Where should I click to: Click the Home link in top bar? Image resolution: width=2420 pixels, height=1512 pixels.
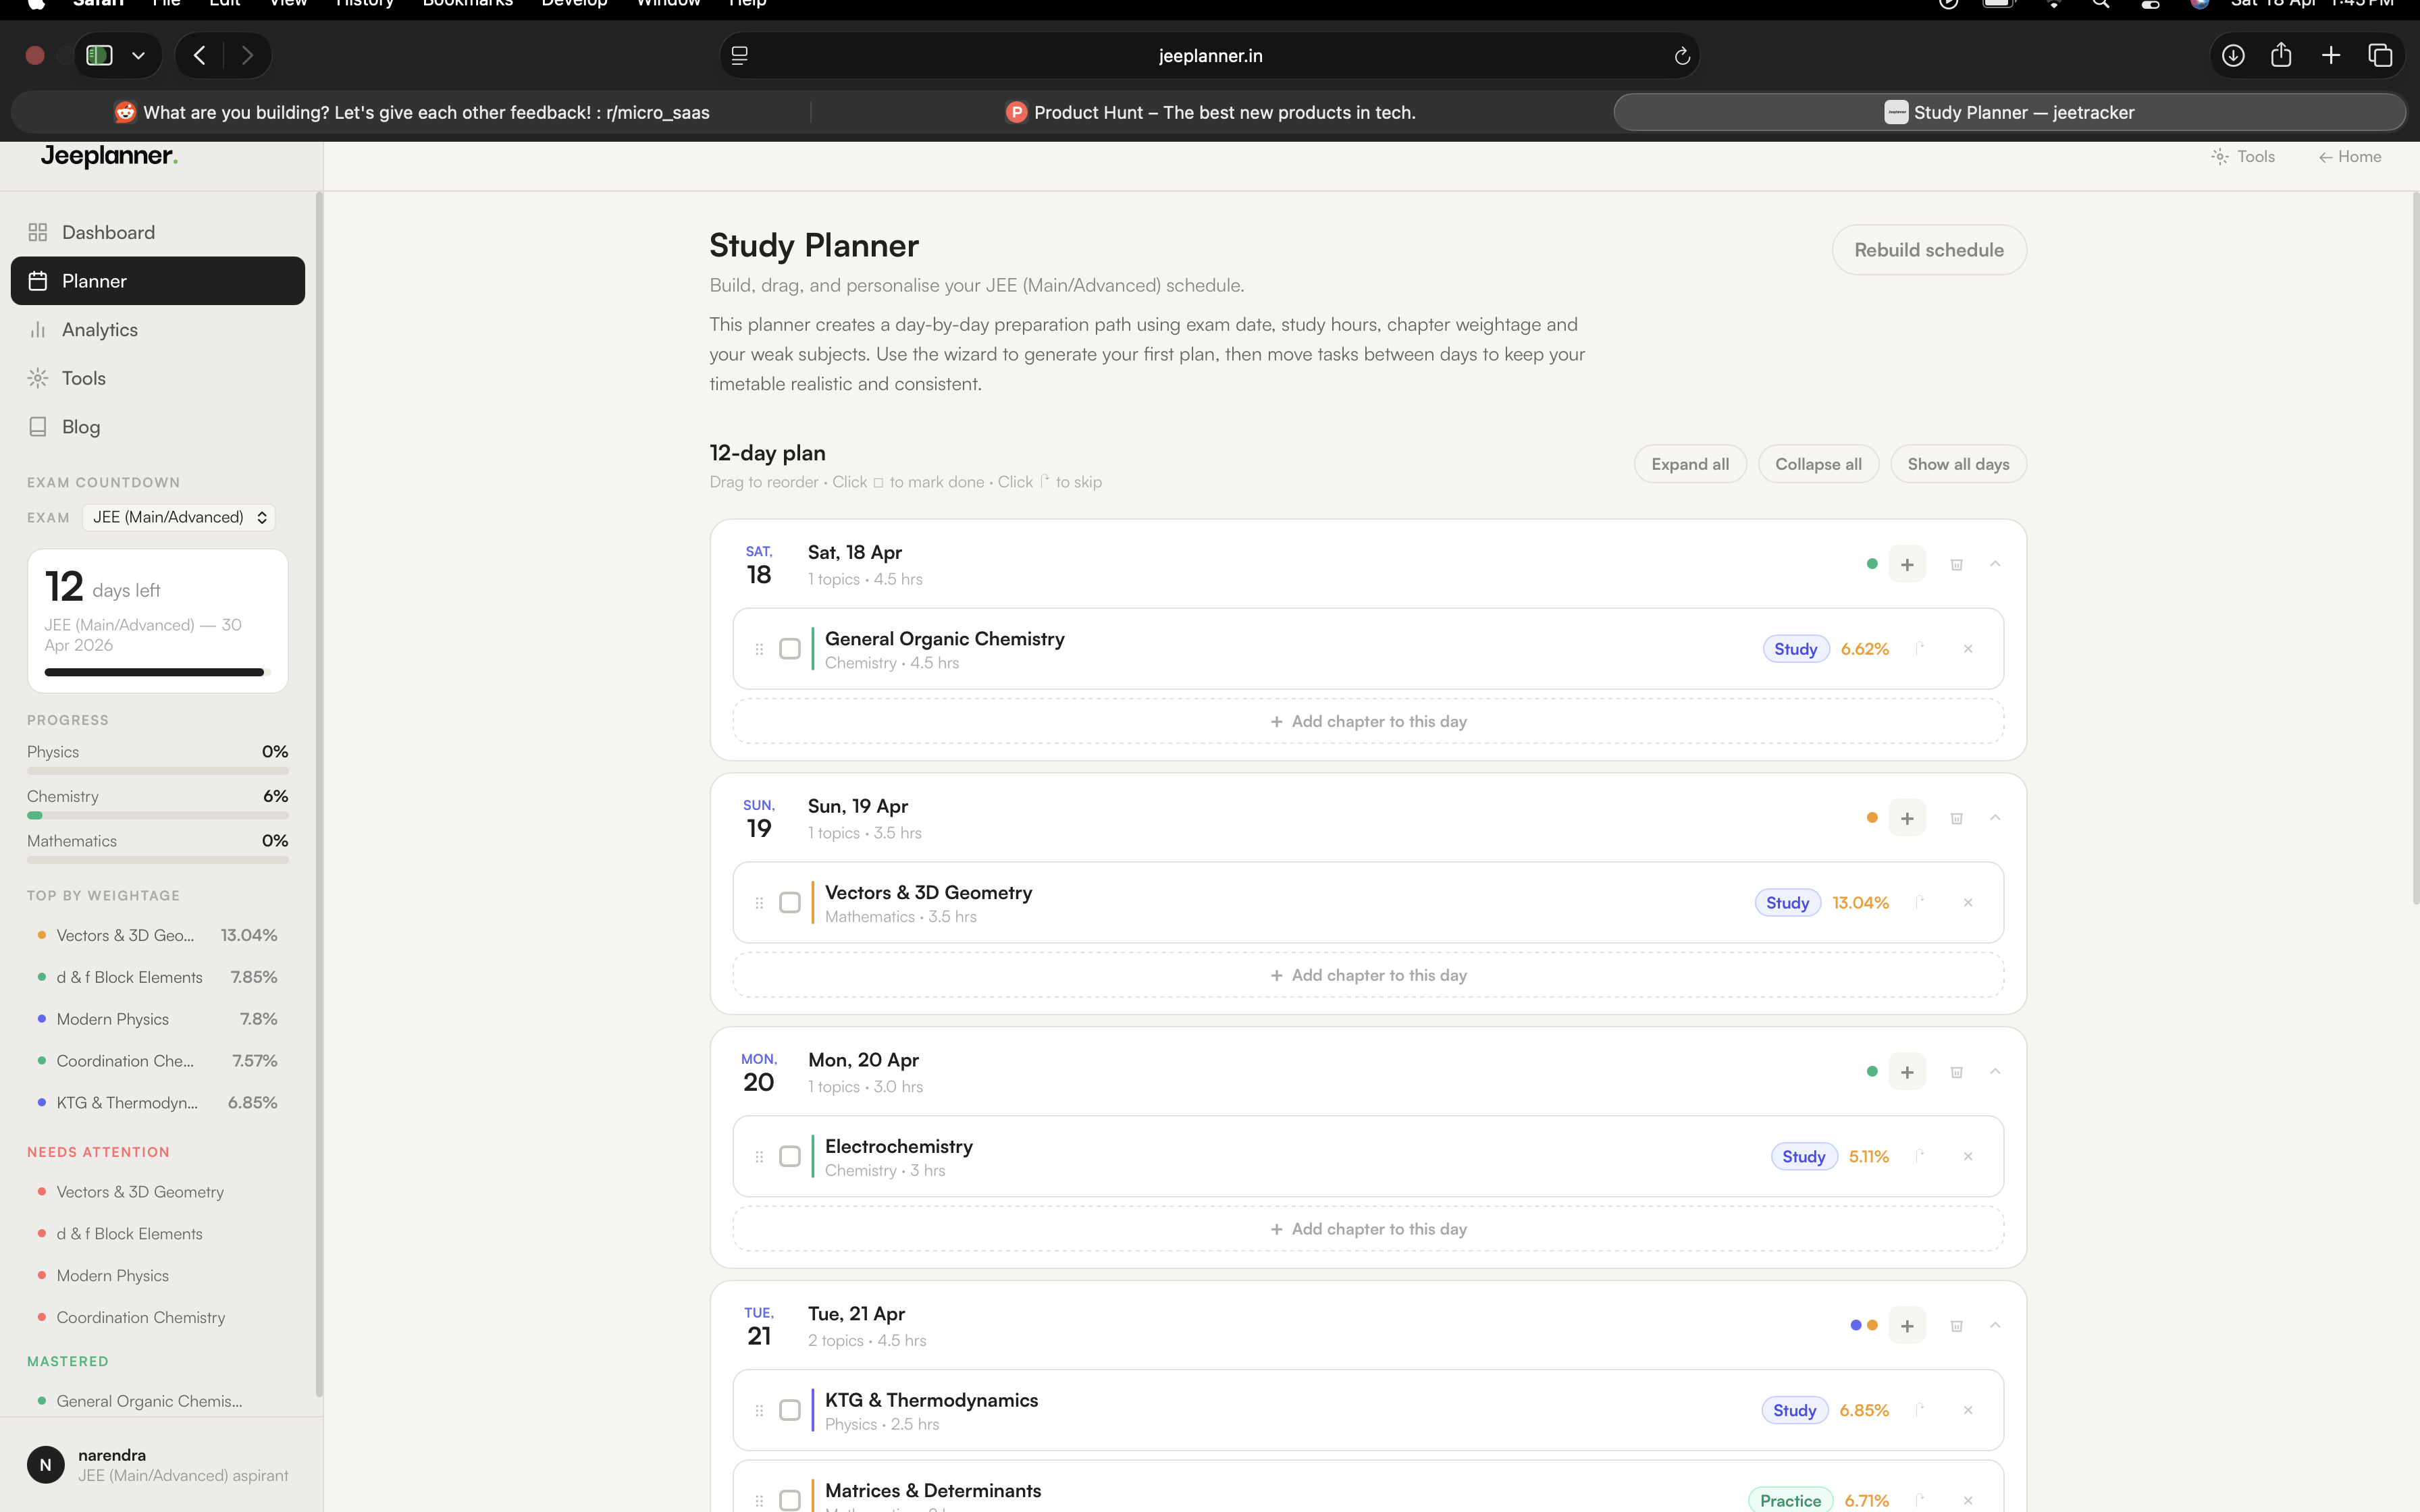click(2350, 157)
